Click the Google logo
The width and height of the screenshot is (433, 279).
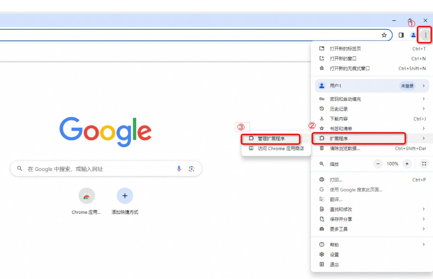click(106, 132)
